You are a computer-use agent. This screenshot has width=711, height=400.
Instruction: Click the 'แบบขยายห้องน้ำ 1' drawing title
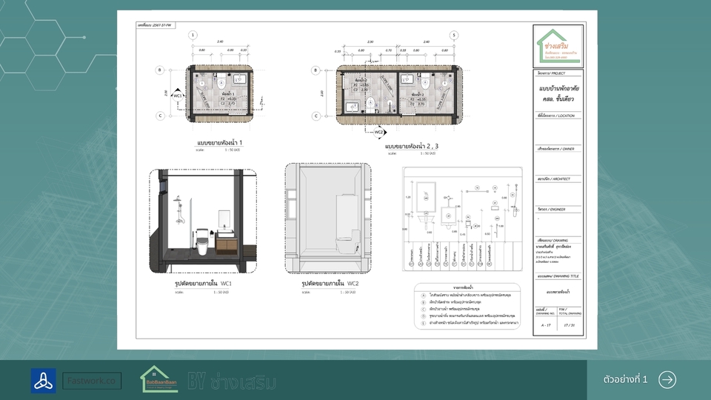(220, 141)
